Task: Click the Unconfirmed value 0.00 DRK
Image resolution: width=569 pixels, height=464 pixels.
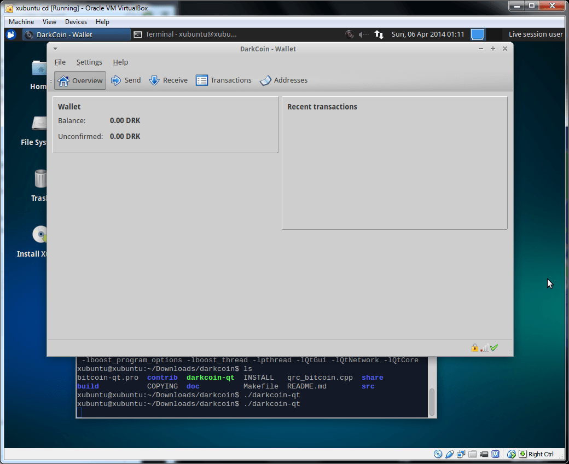Action: point(125,136)
